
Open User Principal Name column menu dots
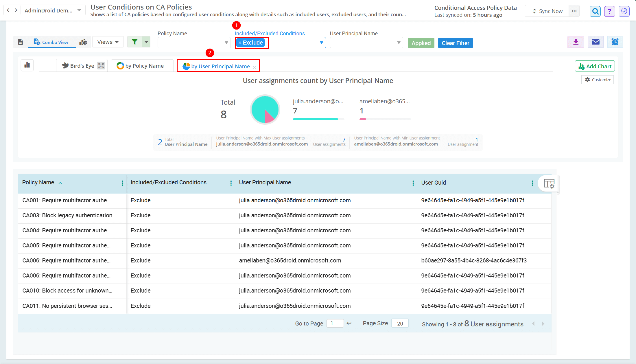coord(413,183)
